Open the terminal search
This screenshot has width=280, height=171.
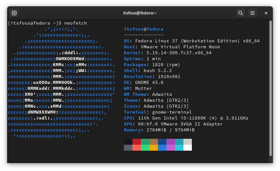[240, 13]
